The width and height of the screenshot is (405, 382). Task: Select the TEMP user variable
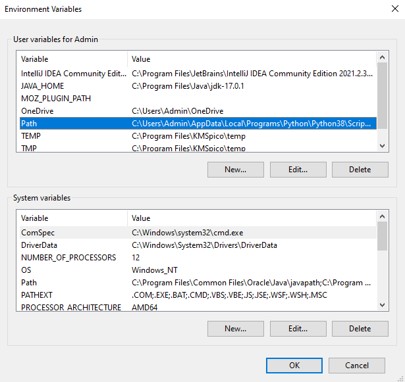click(x=198, y=136)
